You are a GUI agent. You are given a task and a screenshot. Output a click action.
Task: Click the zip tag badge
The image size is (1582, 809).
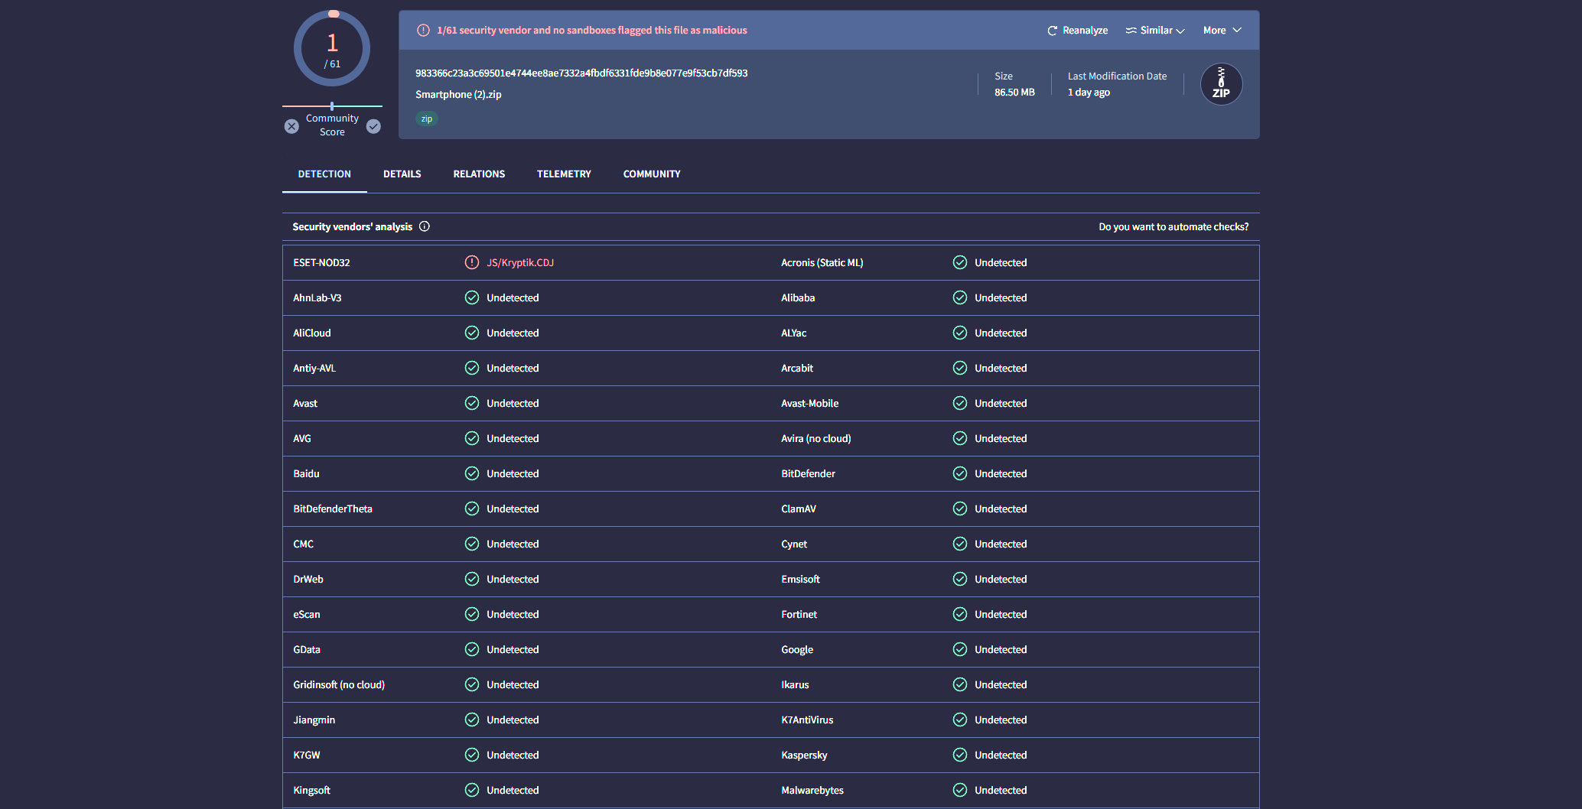[427, 119]
